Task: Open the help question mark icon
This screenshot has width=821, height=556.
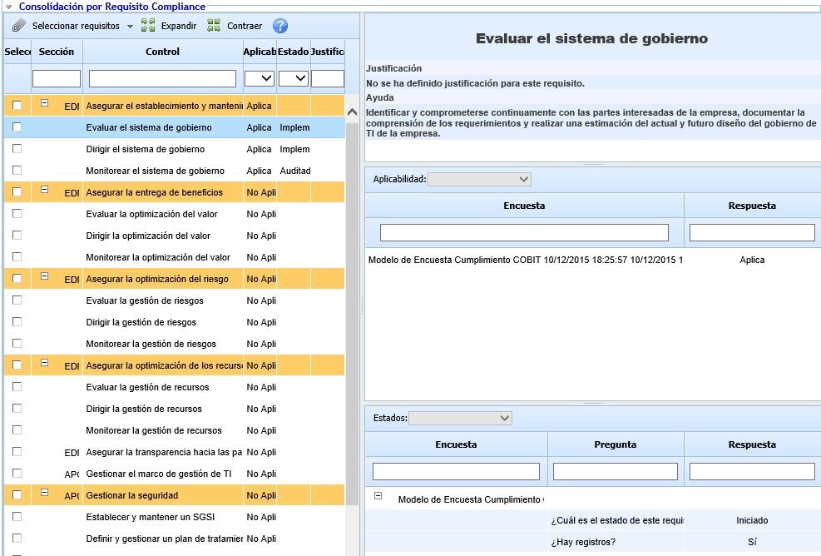Action: (279, 25)
